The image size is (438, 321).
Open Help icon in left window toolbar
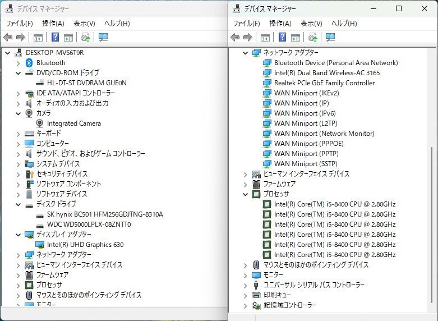tap(56, 37)
